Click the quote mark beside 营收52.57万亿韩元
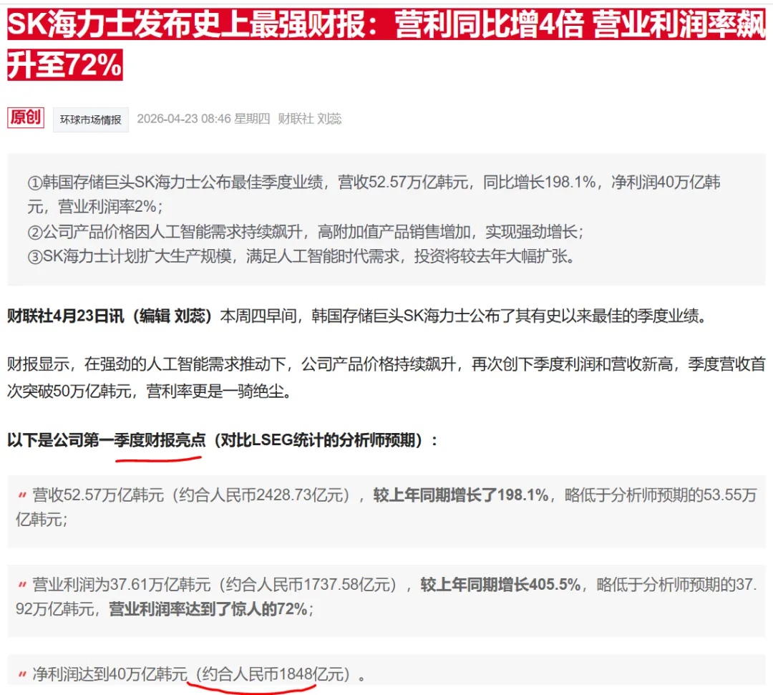 point(22,495)
